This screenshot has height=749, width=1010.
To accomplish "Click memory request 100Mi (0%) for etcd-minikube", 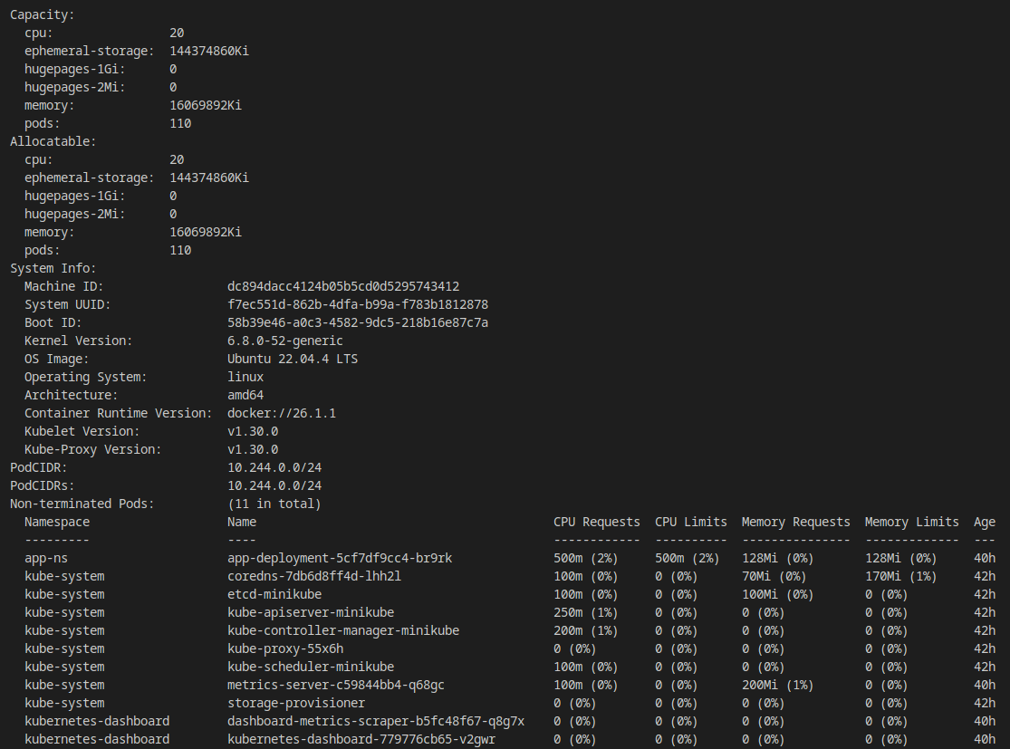I will (x=777, y=594).
